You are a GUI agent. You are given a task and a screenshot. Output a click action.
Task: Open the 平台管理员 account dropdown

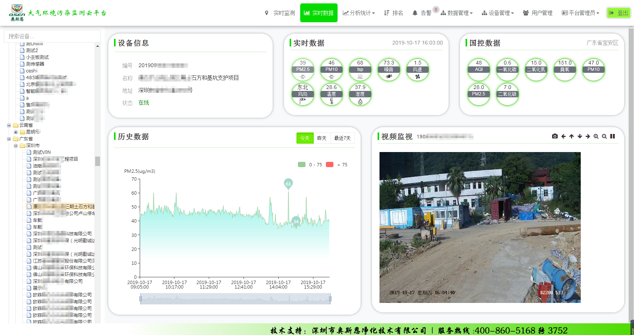click(580, 13)
